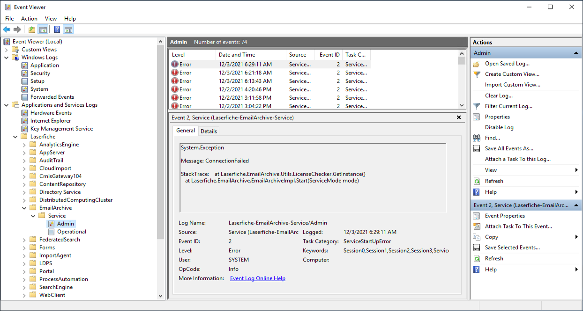Viewport: 583px width, 311px height.
Task: Open the Help menu in menu bar
Action: [70, 19]
